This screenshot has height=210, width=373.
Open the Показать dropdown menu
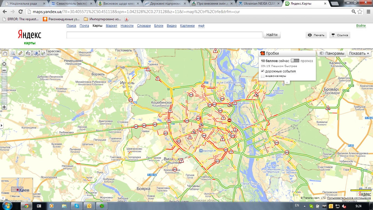click(359, 54)
